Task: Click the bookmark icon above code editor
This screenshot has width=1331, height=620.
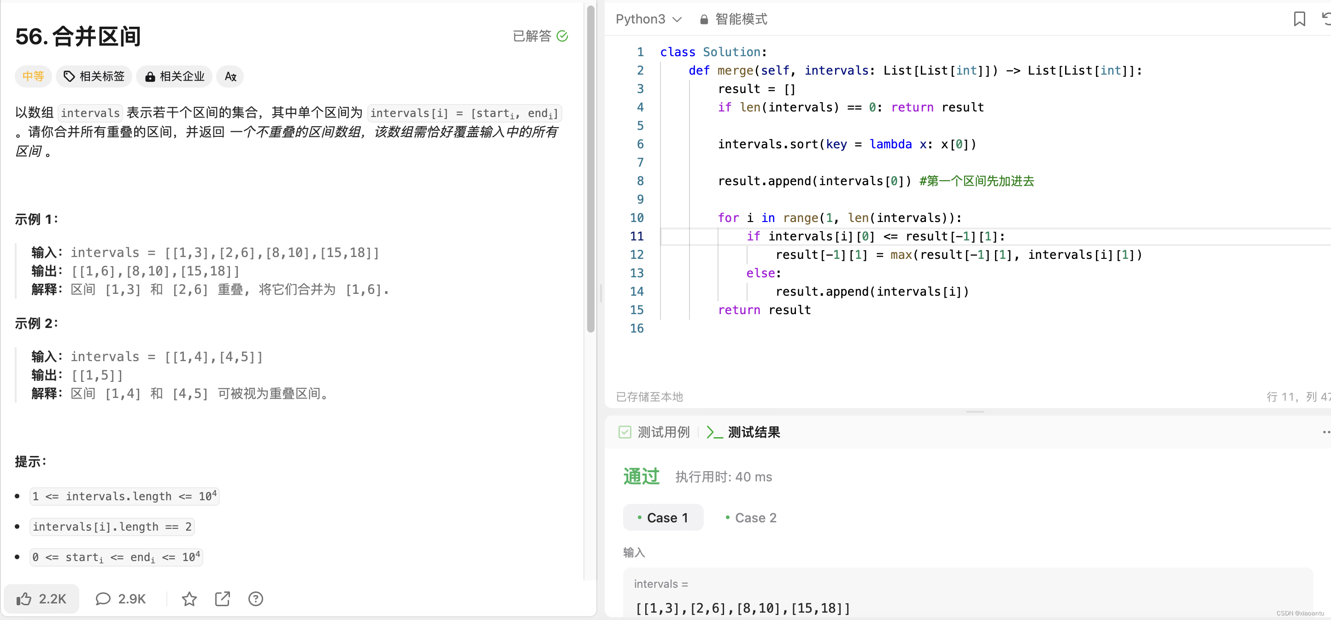Action: [1299, 19]
